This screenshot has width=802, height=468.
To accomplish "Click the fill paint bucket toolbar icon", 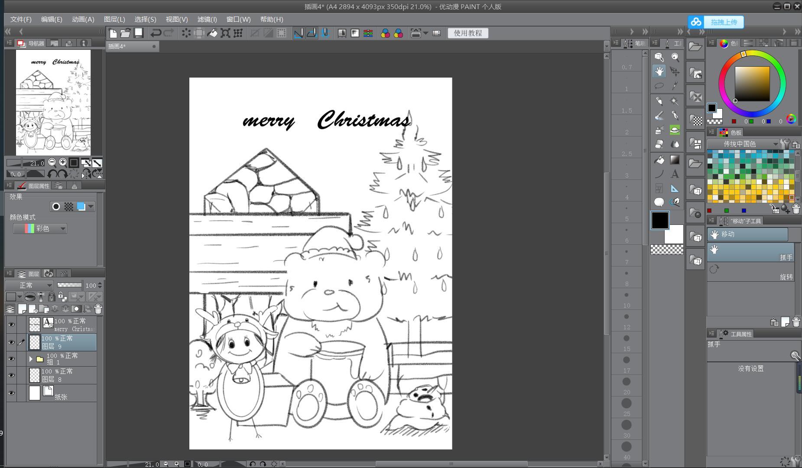I will point(212,33).
